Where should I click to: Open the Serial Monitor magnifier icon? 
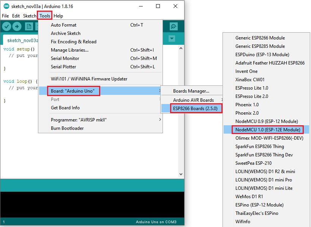click(x=174, y=26)
